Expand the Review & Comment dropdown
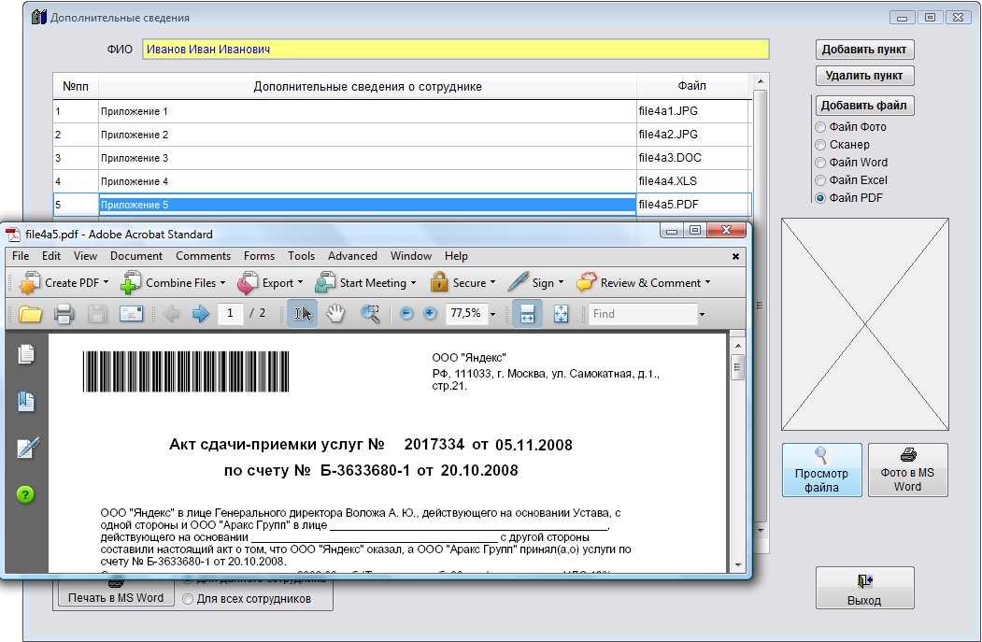Screen dimensions: 982x642 coord(707,282)
